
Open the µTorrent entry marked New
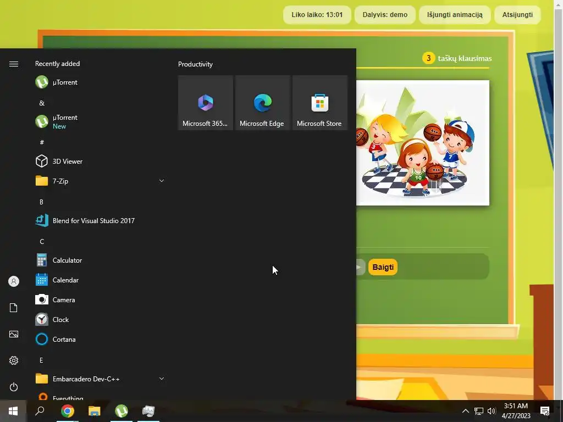[x=100, y=121]
